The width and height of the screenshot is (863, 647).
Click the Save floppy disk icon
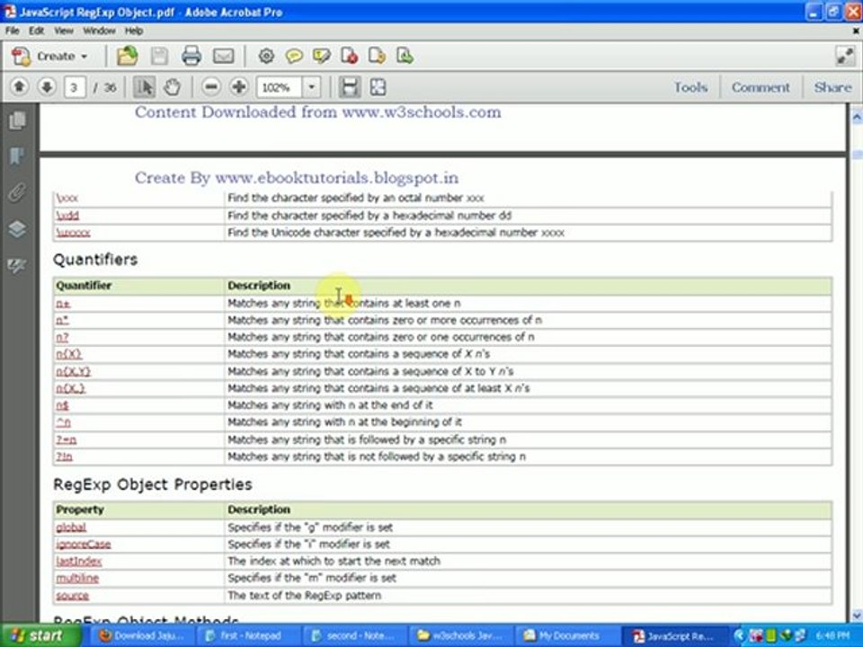[x=160, y=56]
